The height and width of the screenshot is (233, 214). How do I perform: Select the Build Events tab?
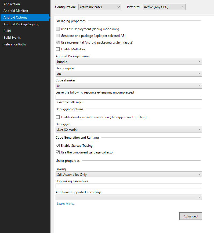coord(12,38)
